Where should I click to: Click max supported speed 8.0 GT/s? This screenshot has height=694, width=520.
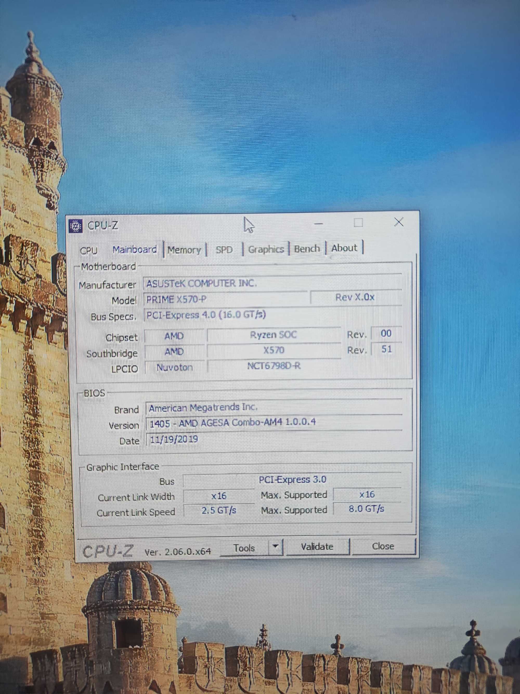pos(367,508)
